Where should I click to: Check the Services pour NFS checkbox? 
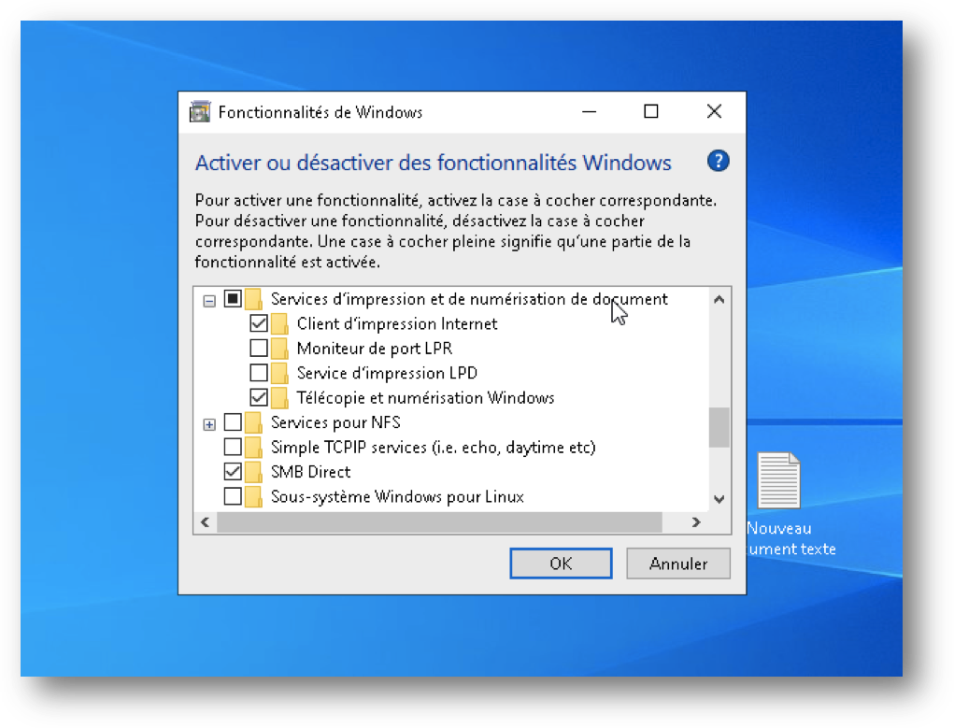(233, 421)
